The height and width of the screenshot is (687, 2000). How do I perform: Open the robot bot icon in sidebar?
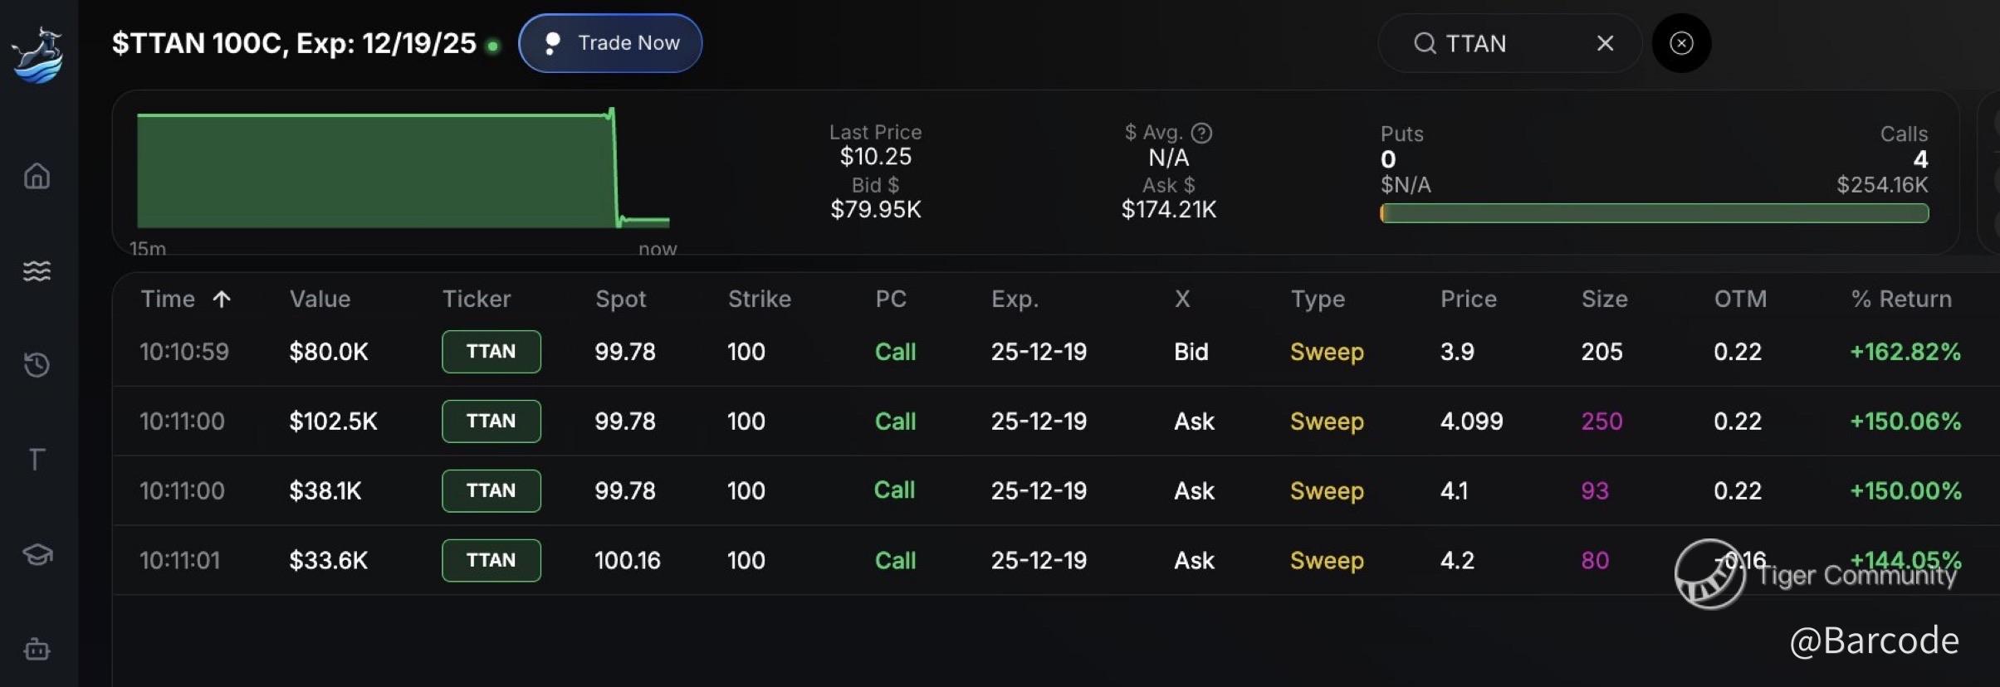tap(37, 649)
